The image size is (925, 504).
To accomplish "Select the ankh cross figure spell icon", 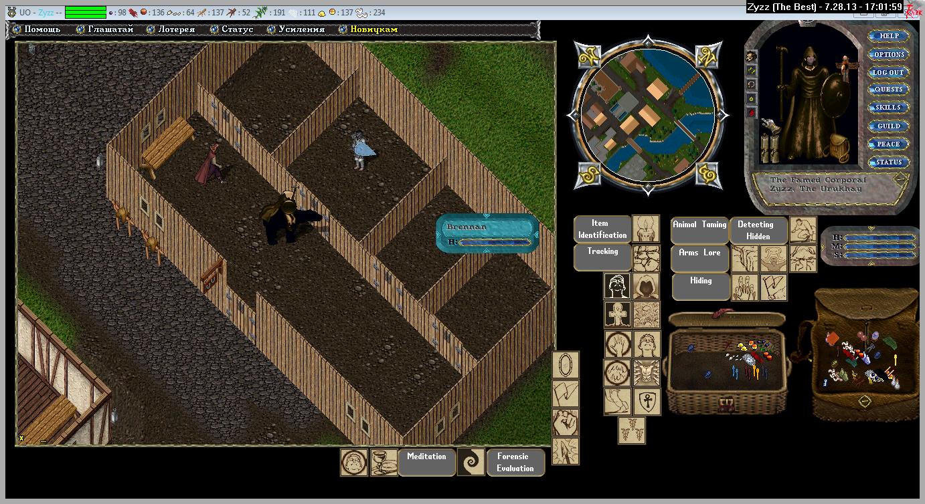I will pos(617,315).
